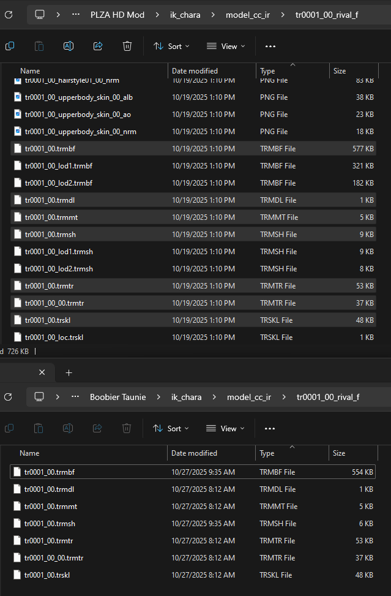Select tr0001_00.trmmt in bottom window

(193, 507)
